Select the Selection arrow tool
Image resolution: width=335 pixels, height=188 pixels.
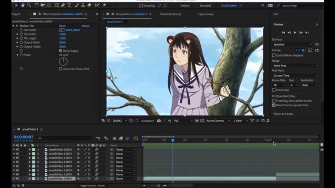coord(17,5)
